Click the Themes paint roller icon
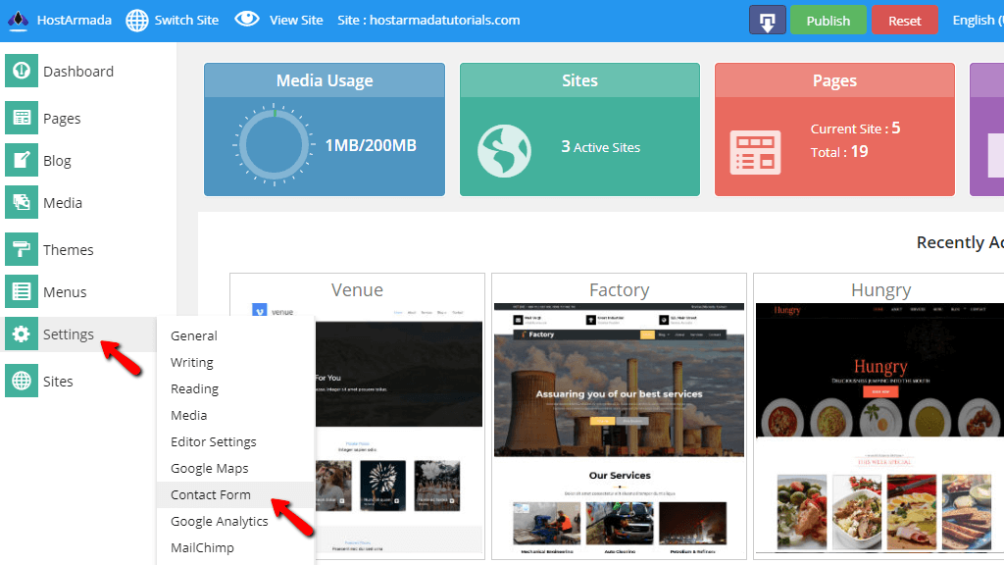This screenshot has height=565, width=1004. [22, 249]
